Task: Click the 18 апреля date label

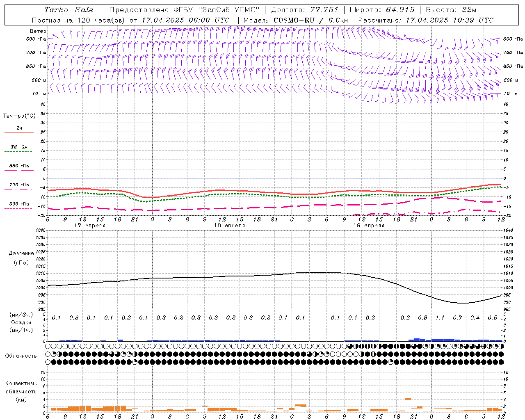Action: [229, 226]
